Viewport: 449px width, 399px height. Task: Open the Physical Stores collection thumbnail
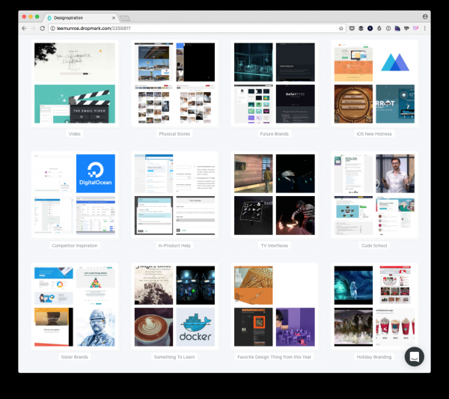click(x=174, y=82)
